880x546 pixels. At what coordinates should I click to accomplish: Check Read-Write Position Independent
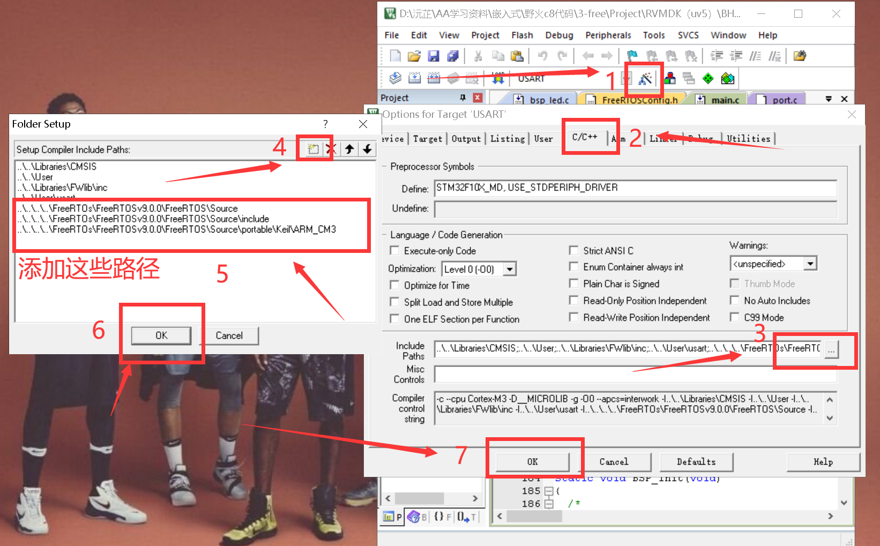point(573,317)
